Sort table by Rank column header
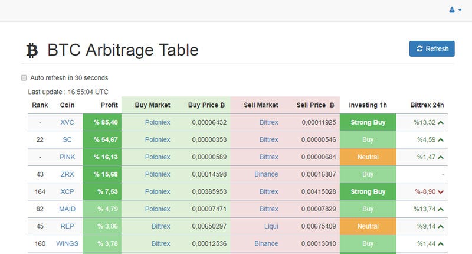 (40, 105)
